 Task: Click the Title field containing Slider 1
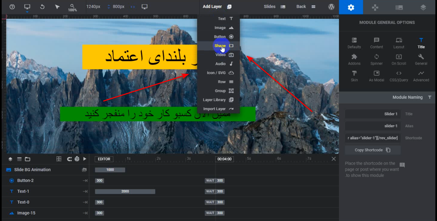point(373,114)
